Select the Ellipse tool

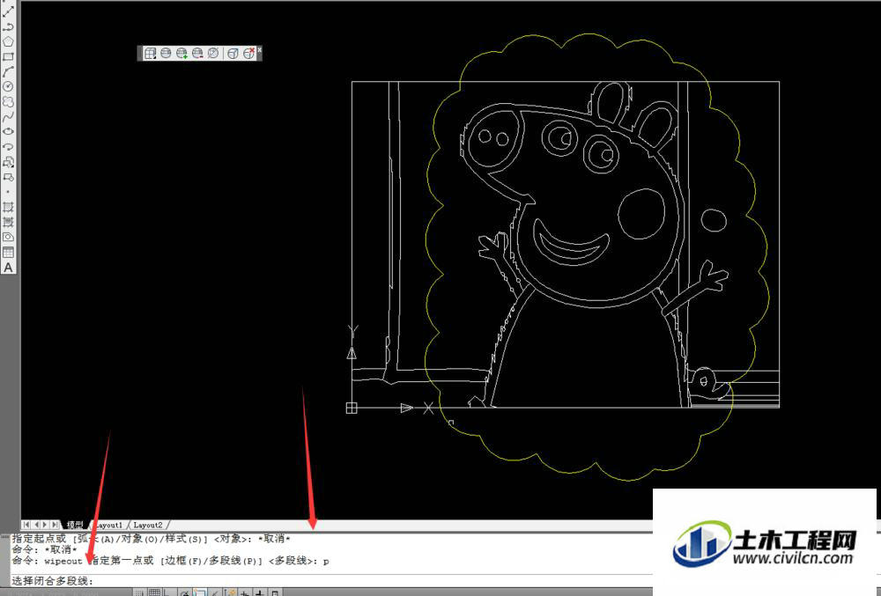[8, 131]
